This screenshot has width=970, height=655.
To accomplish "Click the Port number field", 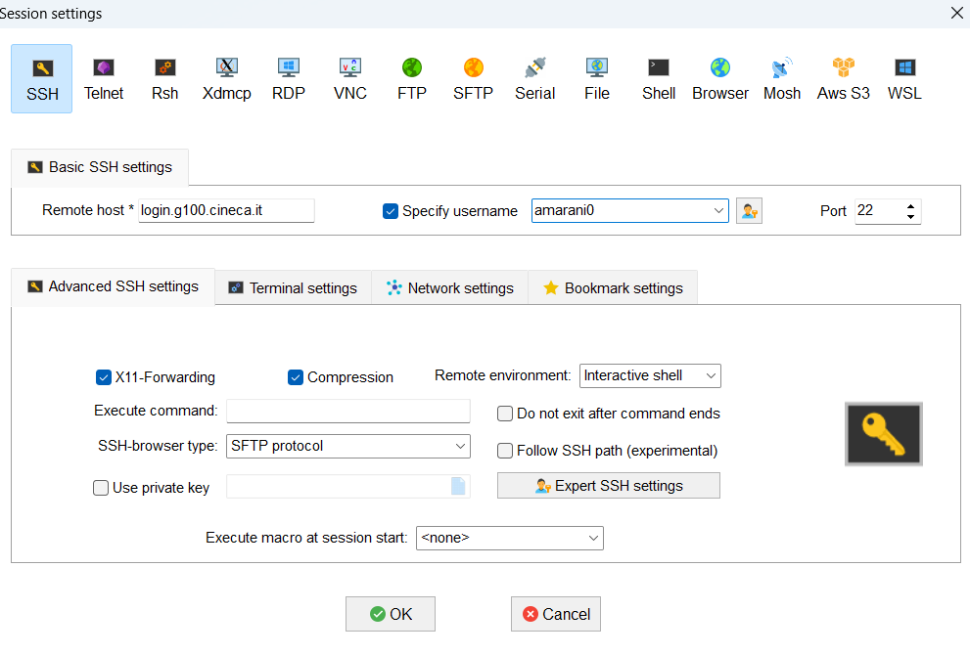I will point(879,211).
